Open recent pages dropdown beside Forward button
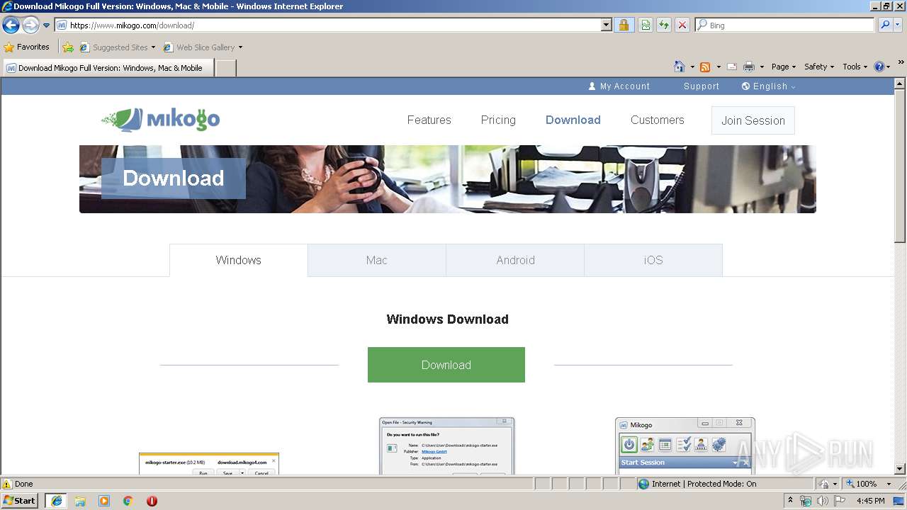This screenshot has width=907, height=510. point(47,25)
